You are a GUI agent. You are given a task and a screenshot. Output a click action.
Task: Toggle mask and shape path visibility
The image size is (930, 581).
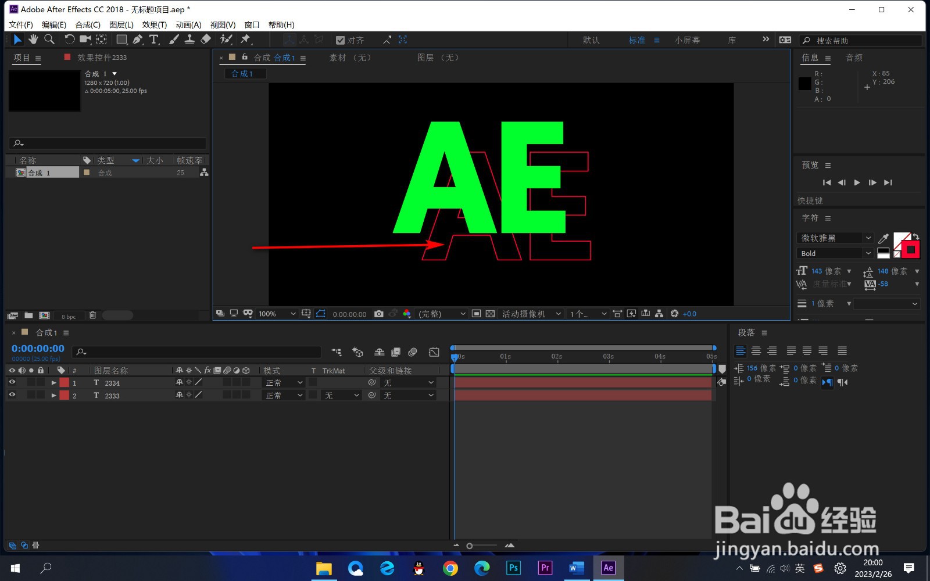pyautogui.click(x=321, y=314)
